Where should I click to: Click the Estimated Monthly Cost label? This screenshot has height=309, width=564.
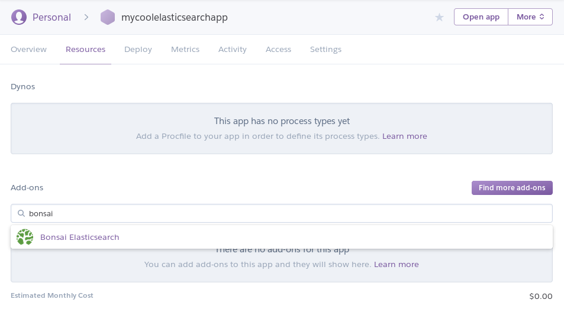(52, 295)
